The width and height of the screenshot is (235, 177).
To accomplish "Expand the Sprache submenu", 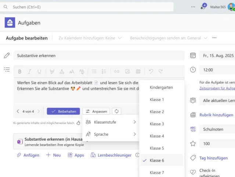I will pyautogui.click(x=111, y=134).
